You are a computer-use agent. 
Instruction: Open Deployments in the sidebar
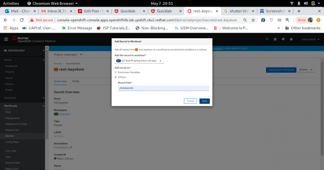point(12,118)
